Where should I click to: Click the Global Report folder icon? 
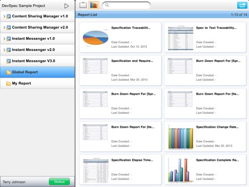pos(8,72)
